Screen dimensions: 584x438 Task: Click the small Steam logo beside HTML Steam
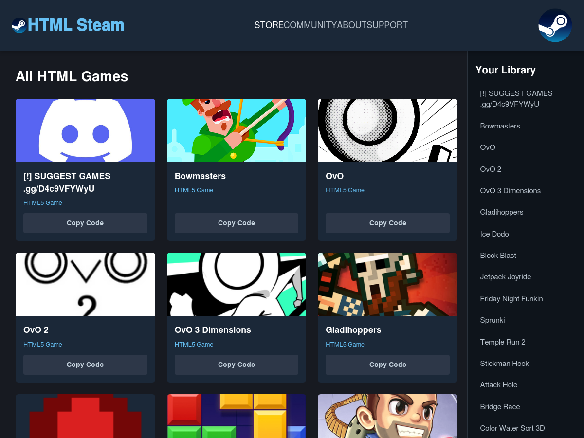coord(19,25)
